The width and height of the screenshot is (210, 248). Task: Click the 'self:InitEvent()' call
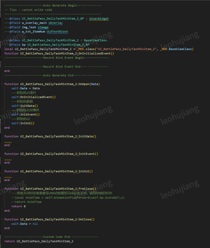point(26,114)
